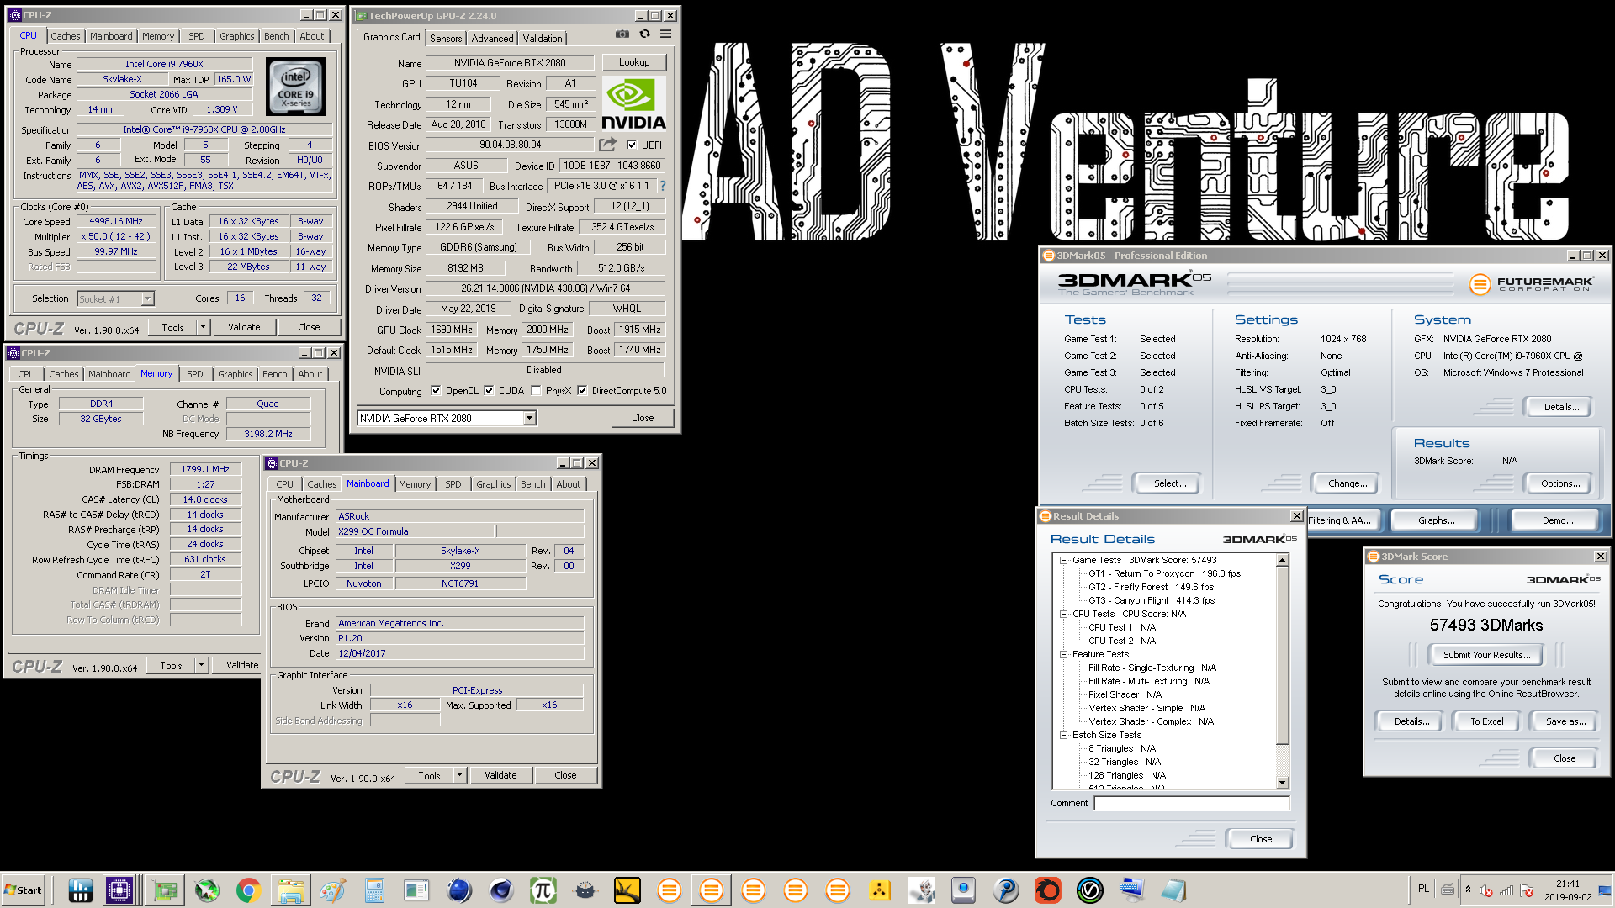The image size is (1615, 908).
Task: Click the To Excel button
Action: coord(1486,721)
